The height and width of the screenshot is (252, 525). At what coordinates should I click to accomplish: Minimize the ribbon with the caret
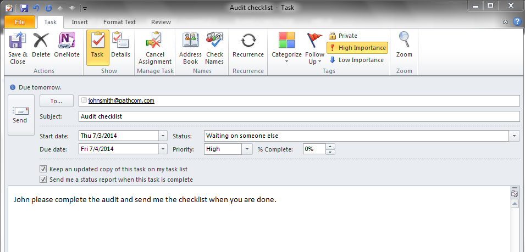(x=506, y=22)
